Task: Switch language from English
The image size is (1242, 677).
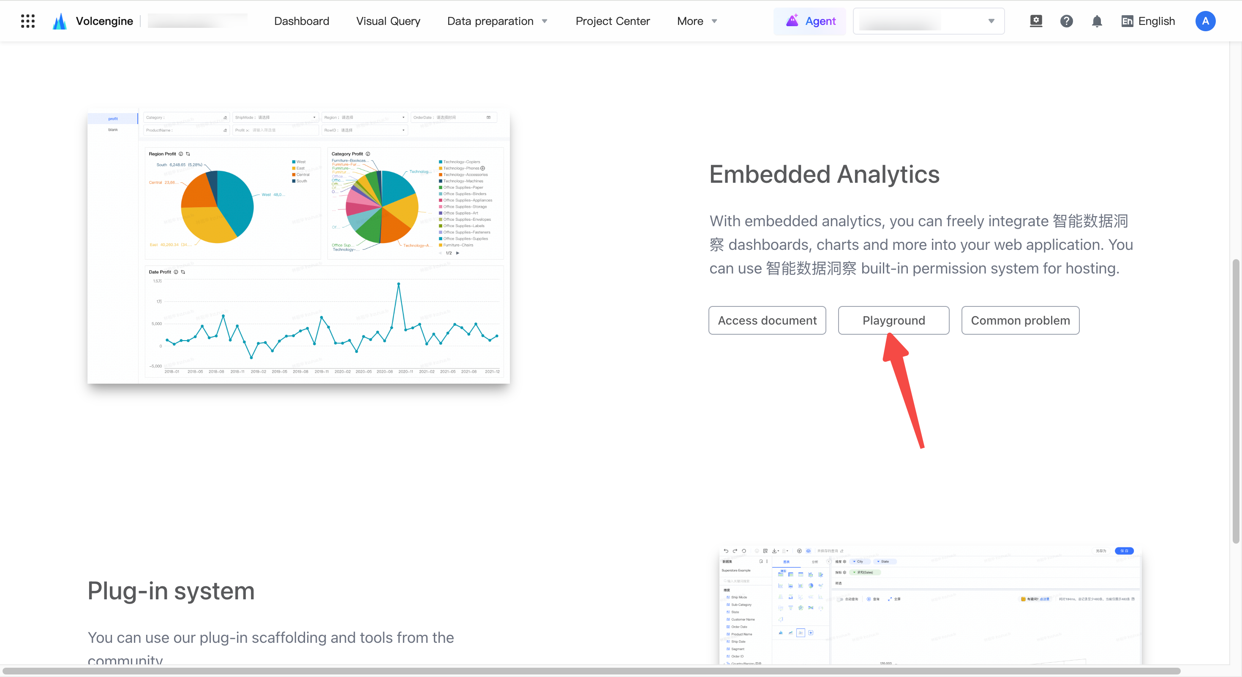Action: coord(1148,21)
